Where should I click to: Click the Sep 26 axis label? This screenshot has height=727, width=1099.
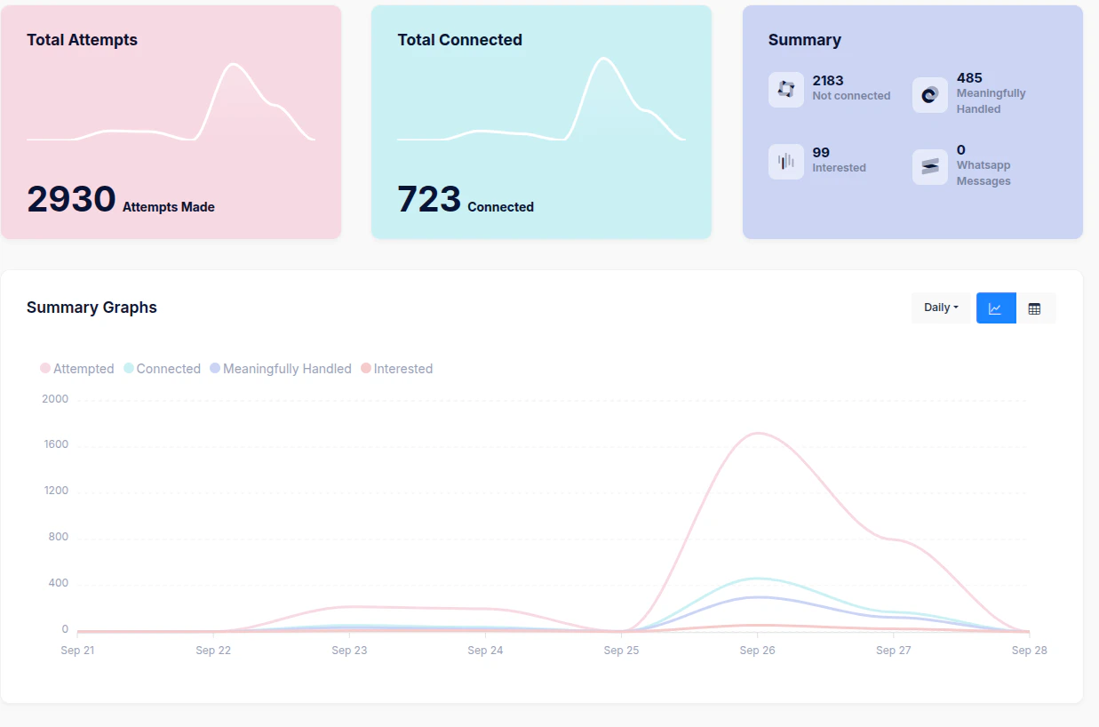757,651
